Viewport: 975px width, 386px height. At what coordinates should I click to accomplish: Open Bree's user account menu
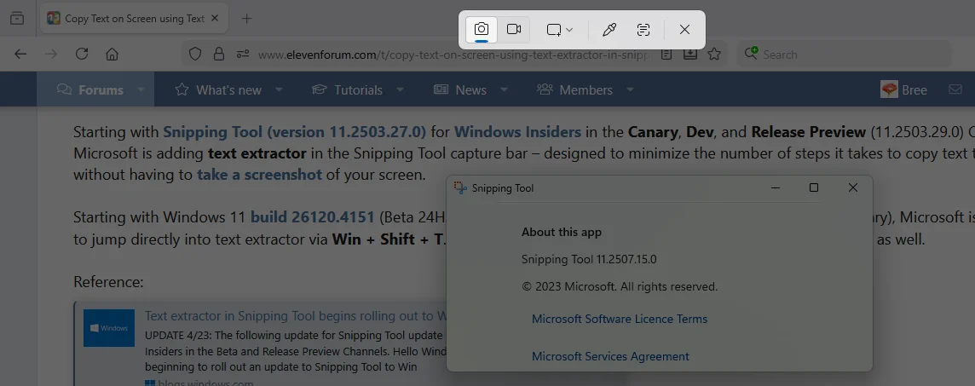(x=903, y=89)
